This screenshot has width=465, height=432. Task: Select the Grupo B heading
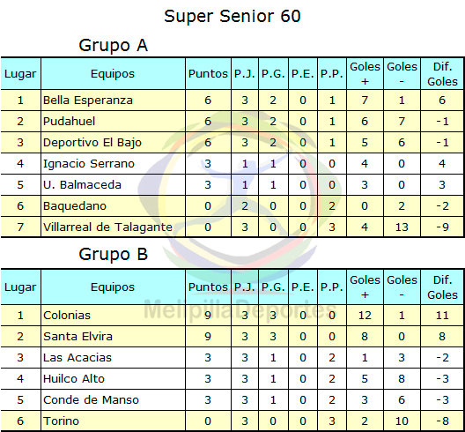(113, 254)
